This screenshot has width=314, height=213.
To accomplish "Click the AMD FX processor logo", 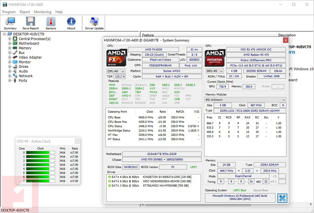I will 116,57.
